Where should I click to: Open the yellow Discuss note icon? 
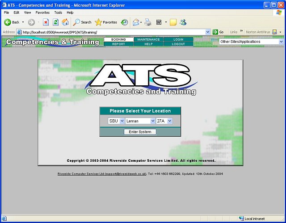(173, 22)
